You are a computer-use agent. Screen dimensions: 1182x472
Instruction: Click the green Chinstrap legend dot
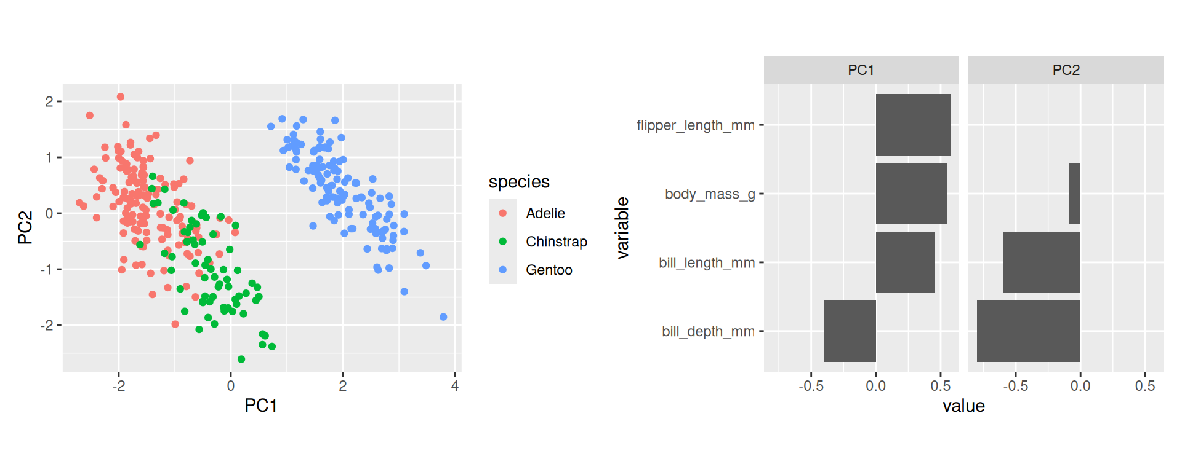pos(503,242)
